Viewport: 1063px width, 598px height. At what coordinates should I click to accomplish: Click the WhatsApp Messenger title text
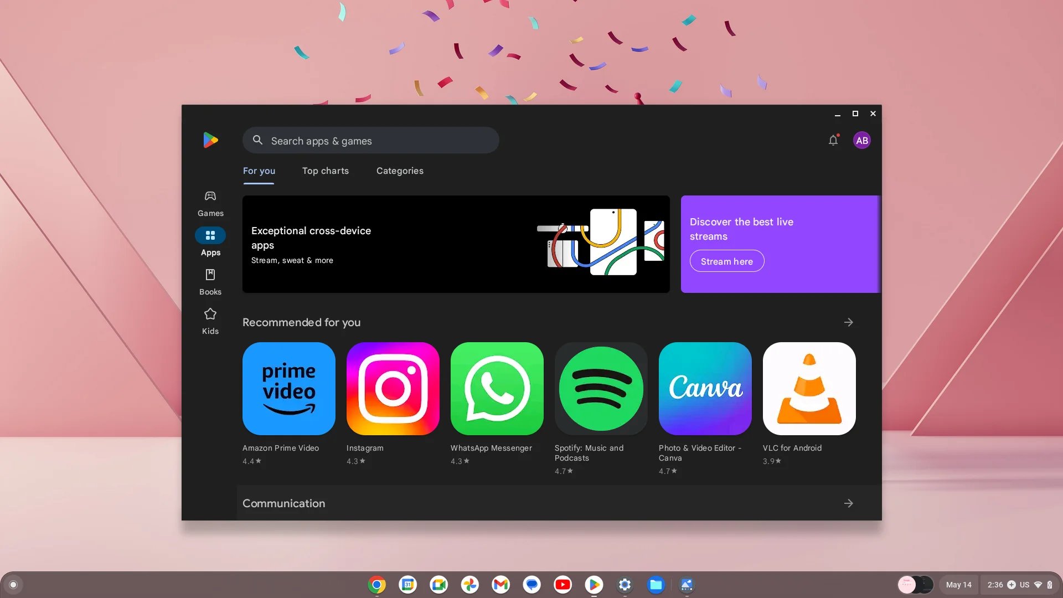tap(491, 448)
